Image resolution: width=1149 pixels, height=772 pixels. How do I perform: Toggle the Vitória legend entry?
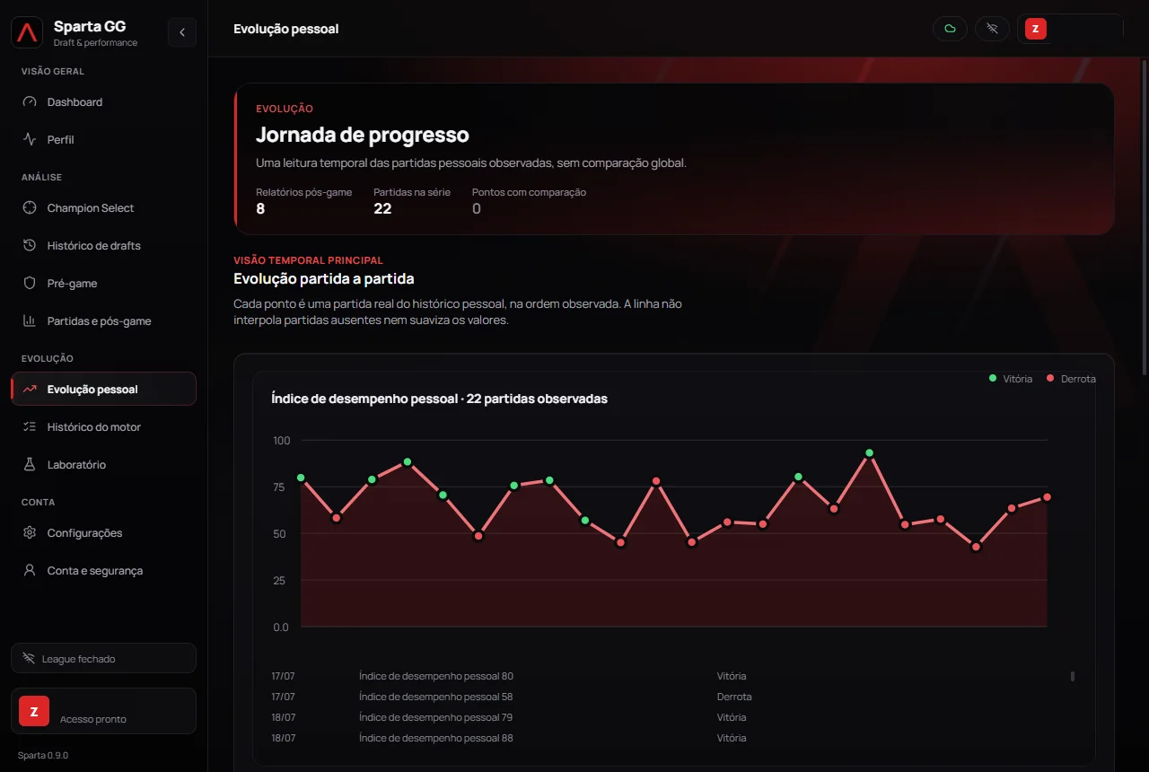tap(1010, 379)
